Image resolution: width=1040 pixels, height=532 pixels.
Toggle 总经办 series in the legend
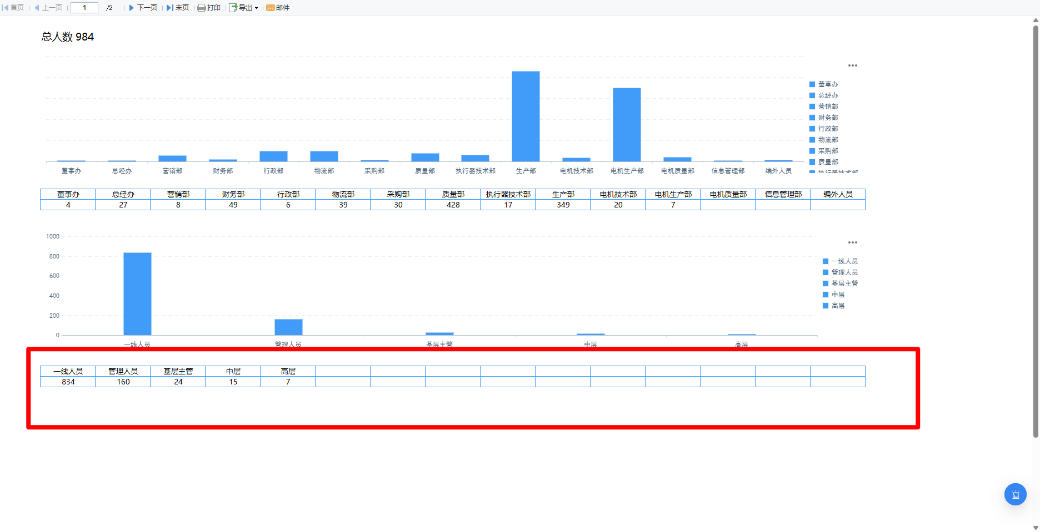tap(824, 95)
